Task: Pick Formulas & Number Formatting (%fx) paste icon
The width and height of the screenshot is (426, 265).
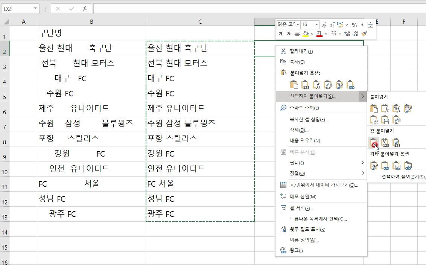Action: pyautogui.click(x=396, y=108)
